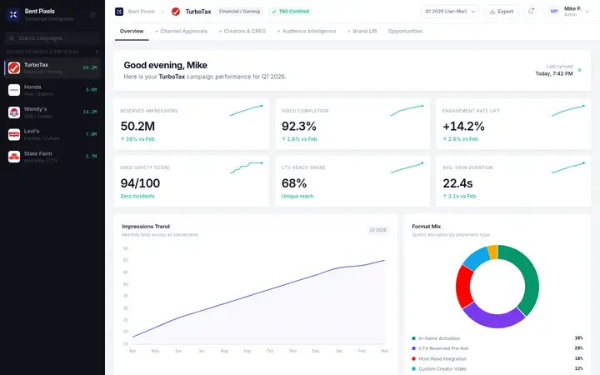Click the 92.3% video completion value
600x375 pixels.
pos(299,126)
